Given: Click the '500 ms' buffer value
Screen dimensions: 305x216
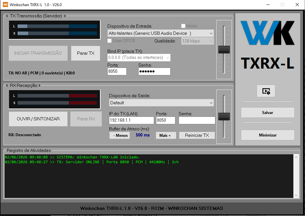Looking at the screenshot, I should (143, 135).
